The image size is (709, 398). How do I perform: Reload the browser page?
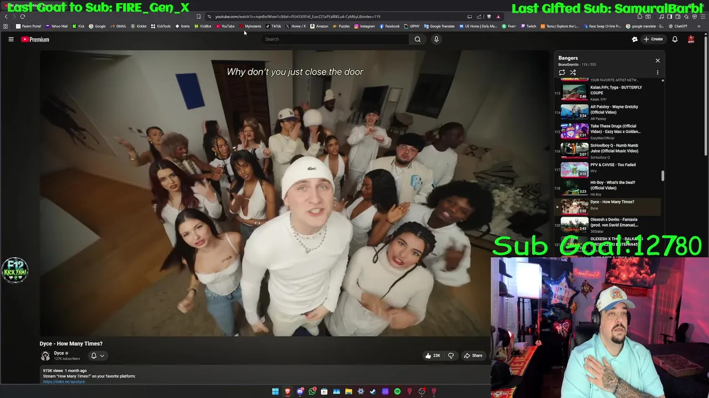point(23,17)
